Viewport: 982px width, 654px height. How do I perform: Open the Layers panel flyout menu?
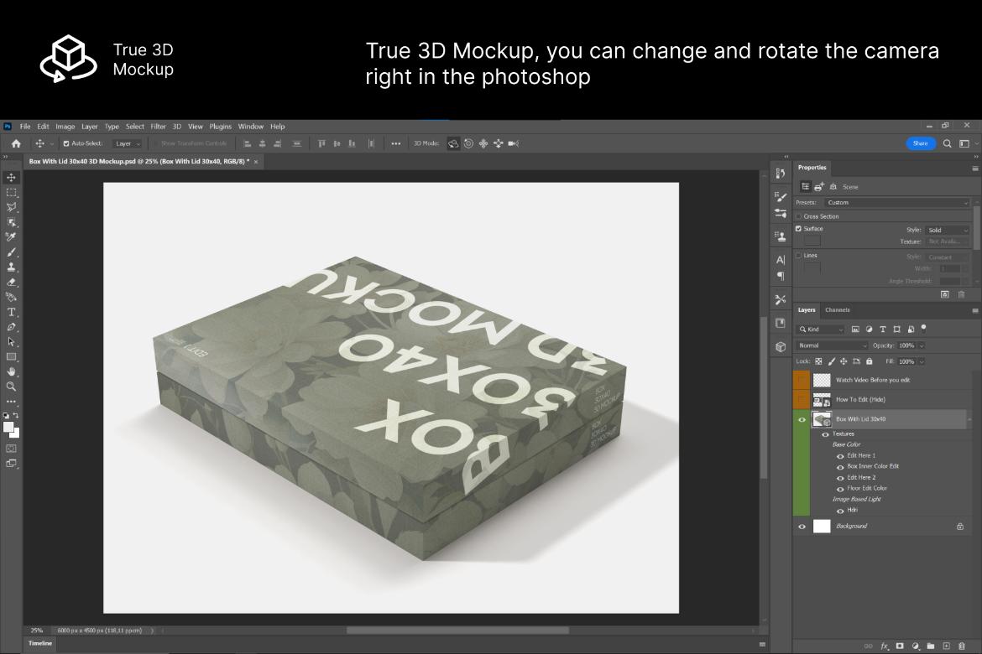point(974,310)
